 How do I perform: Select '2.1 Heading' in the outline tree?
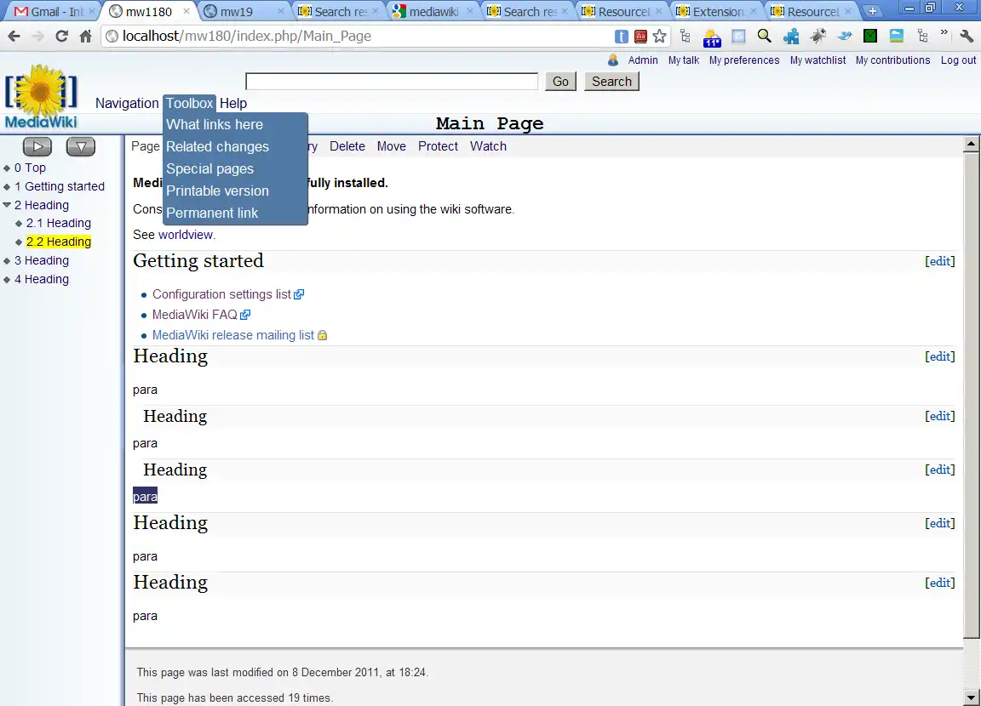[x=58, y=223]
